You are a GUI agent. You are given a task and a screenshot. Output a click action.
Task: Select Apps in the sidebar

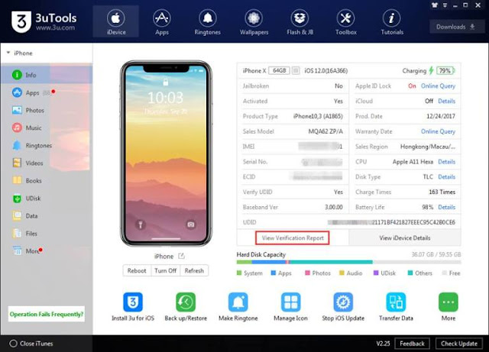click(x=47, y=92)
